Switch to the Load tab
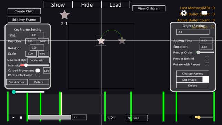Viewport: 222px width, 125px height. [116, 5]
